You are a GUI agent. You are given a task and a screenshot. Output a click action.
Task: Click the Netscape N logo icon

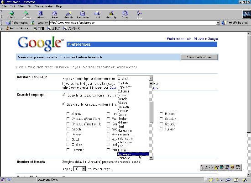click(x=246, y=15)
